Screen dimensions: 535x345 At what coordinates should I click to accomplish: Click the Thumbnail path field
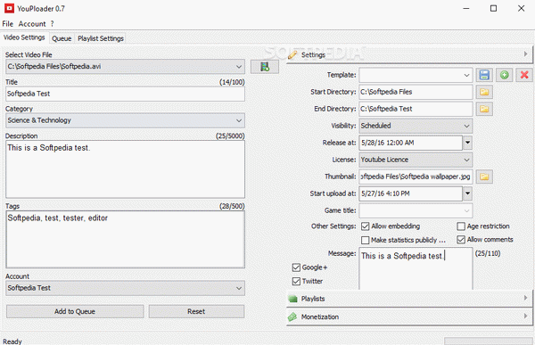(x=416, y=177)
